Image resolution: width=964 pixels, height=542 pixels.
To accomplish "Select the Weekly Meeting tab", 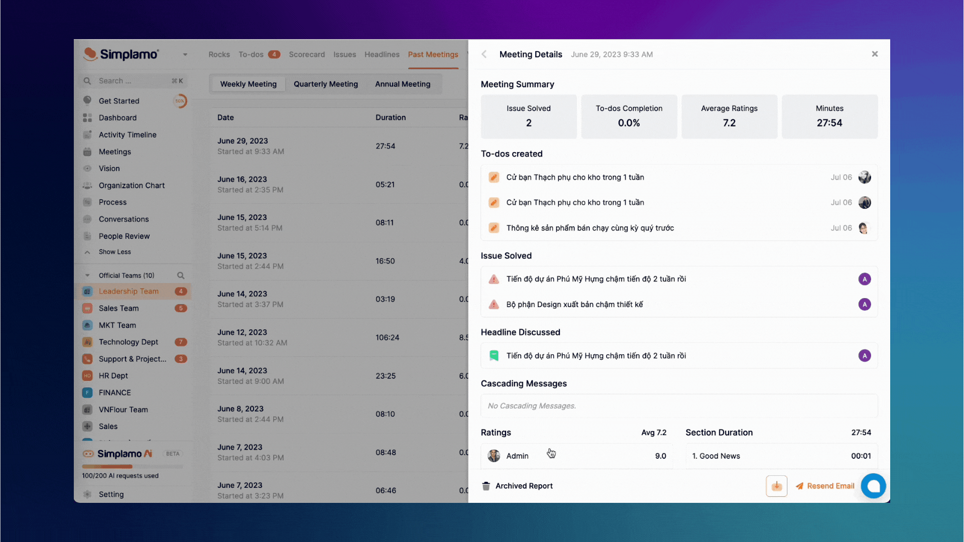I will tap(249, 83).
